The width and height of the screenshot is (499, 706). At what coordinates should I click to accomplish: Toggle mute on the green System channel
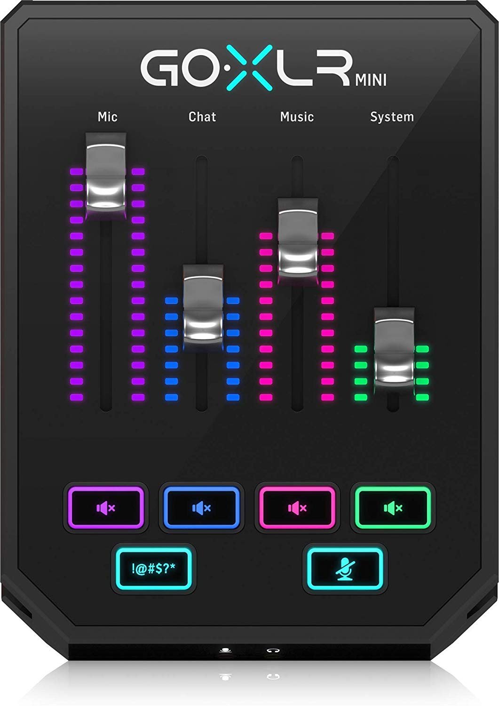pos(392,507)
